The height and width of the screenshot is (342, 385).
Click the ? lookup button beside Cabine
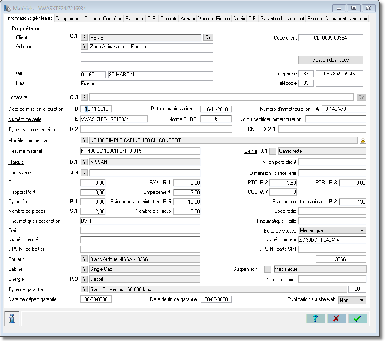coord(84,269)
